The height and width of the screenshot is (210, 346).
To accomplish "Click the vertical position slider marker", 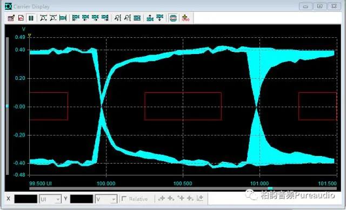I will coord(7,106).
